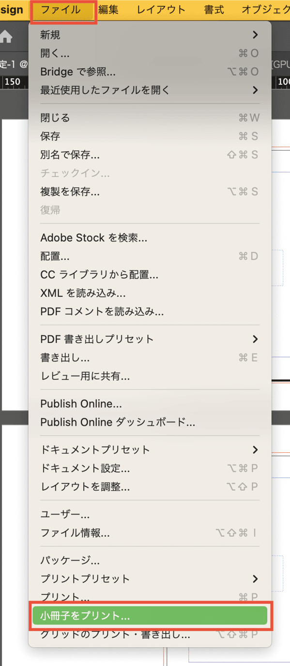290x666 pixels.
Task: Open the 書式 menu
Action: click(214, 10)
